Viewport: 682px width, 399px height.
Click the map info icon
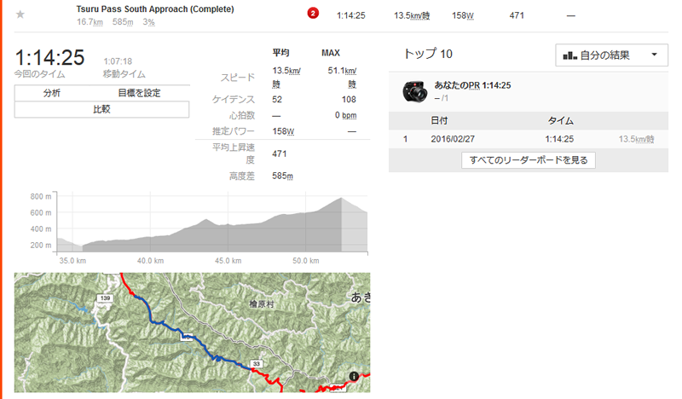tap(354, 376)
